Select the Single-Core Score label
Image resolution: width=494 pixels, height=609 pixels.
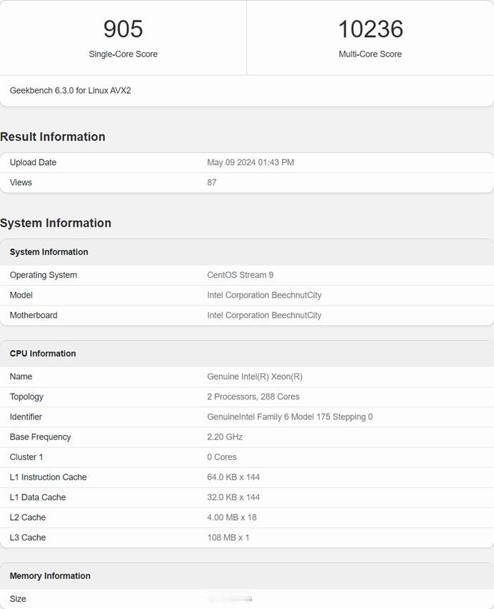[x=123, y=54]
